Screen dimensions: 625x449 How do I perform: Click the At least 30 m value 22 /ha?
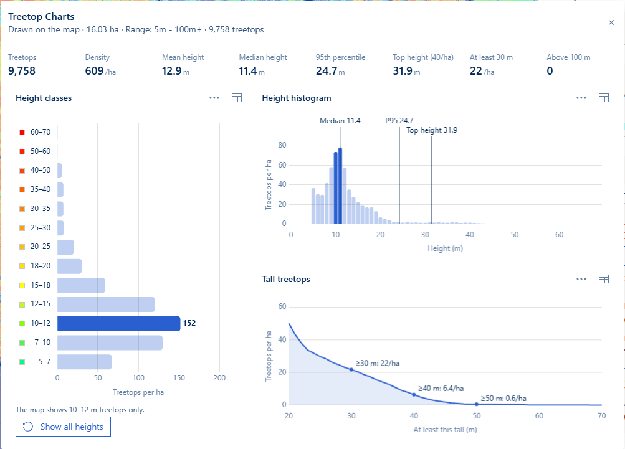pos(482,71)
